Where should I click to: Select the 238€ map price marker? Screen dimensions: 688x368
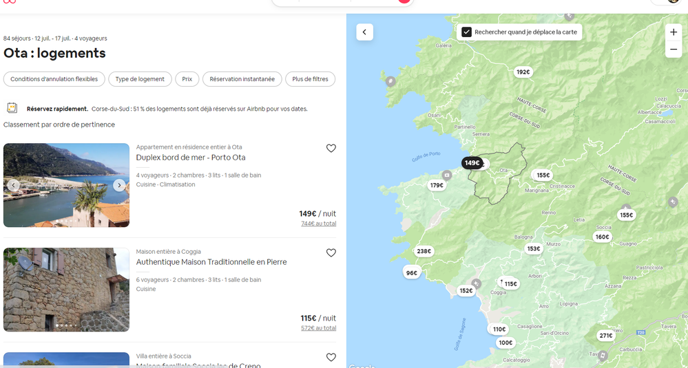coord(424,252)
